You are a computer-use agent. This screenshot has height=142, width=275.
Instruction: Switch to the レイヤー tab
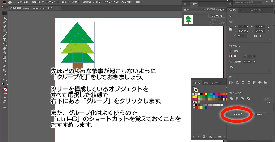[x=243, y=10]
